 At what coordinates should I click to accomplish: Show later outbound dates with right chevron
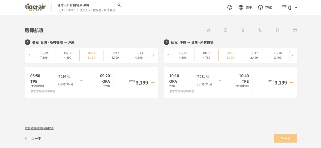pos(154,55)
